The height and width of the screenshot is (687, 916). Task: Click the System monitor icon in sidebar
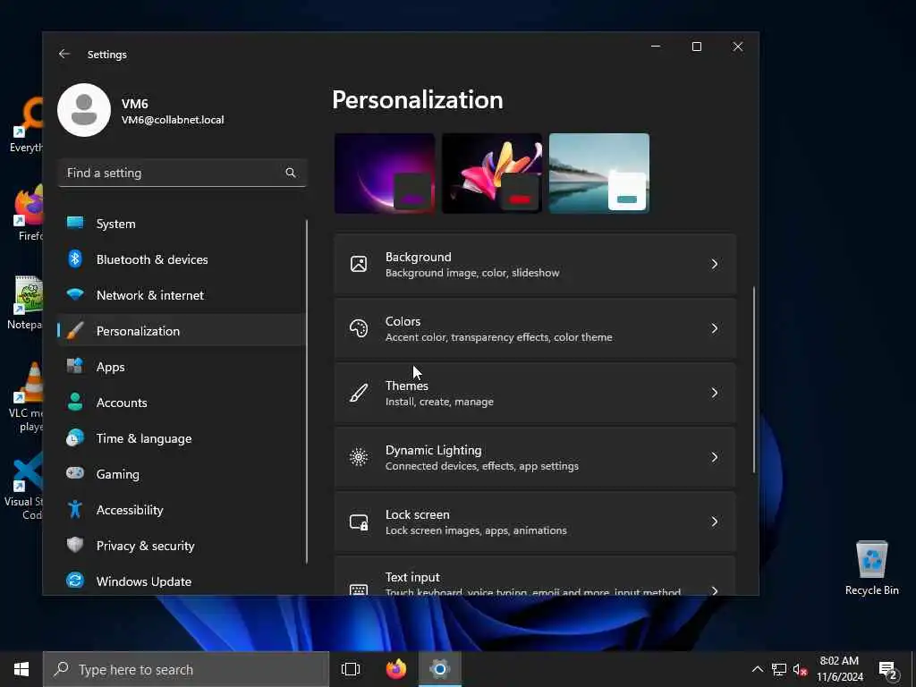75,223
